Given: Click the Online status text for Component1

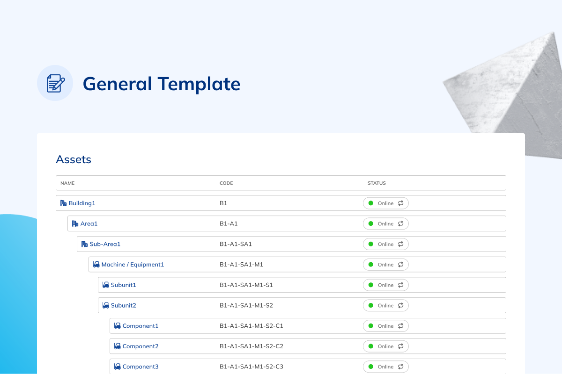Looking at the screenshot, I should pyautogui.click(x=386, y=326).
